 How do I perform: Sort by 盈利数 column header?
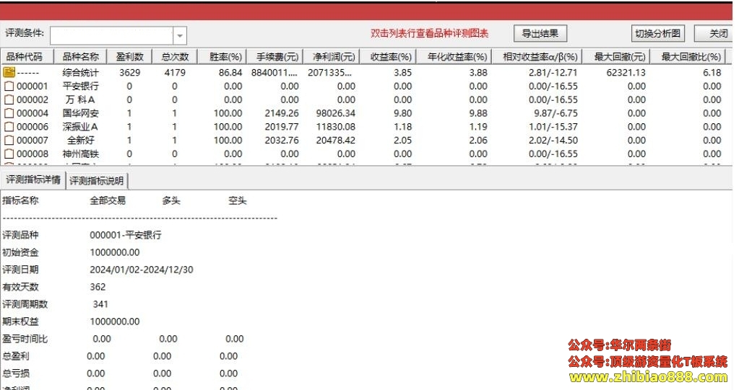point(129,56)
